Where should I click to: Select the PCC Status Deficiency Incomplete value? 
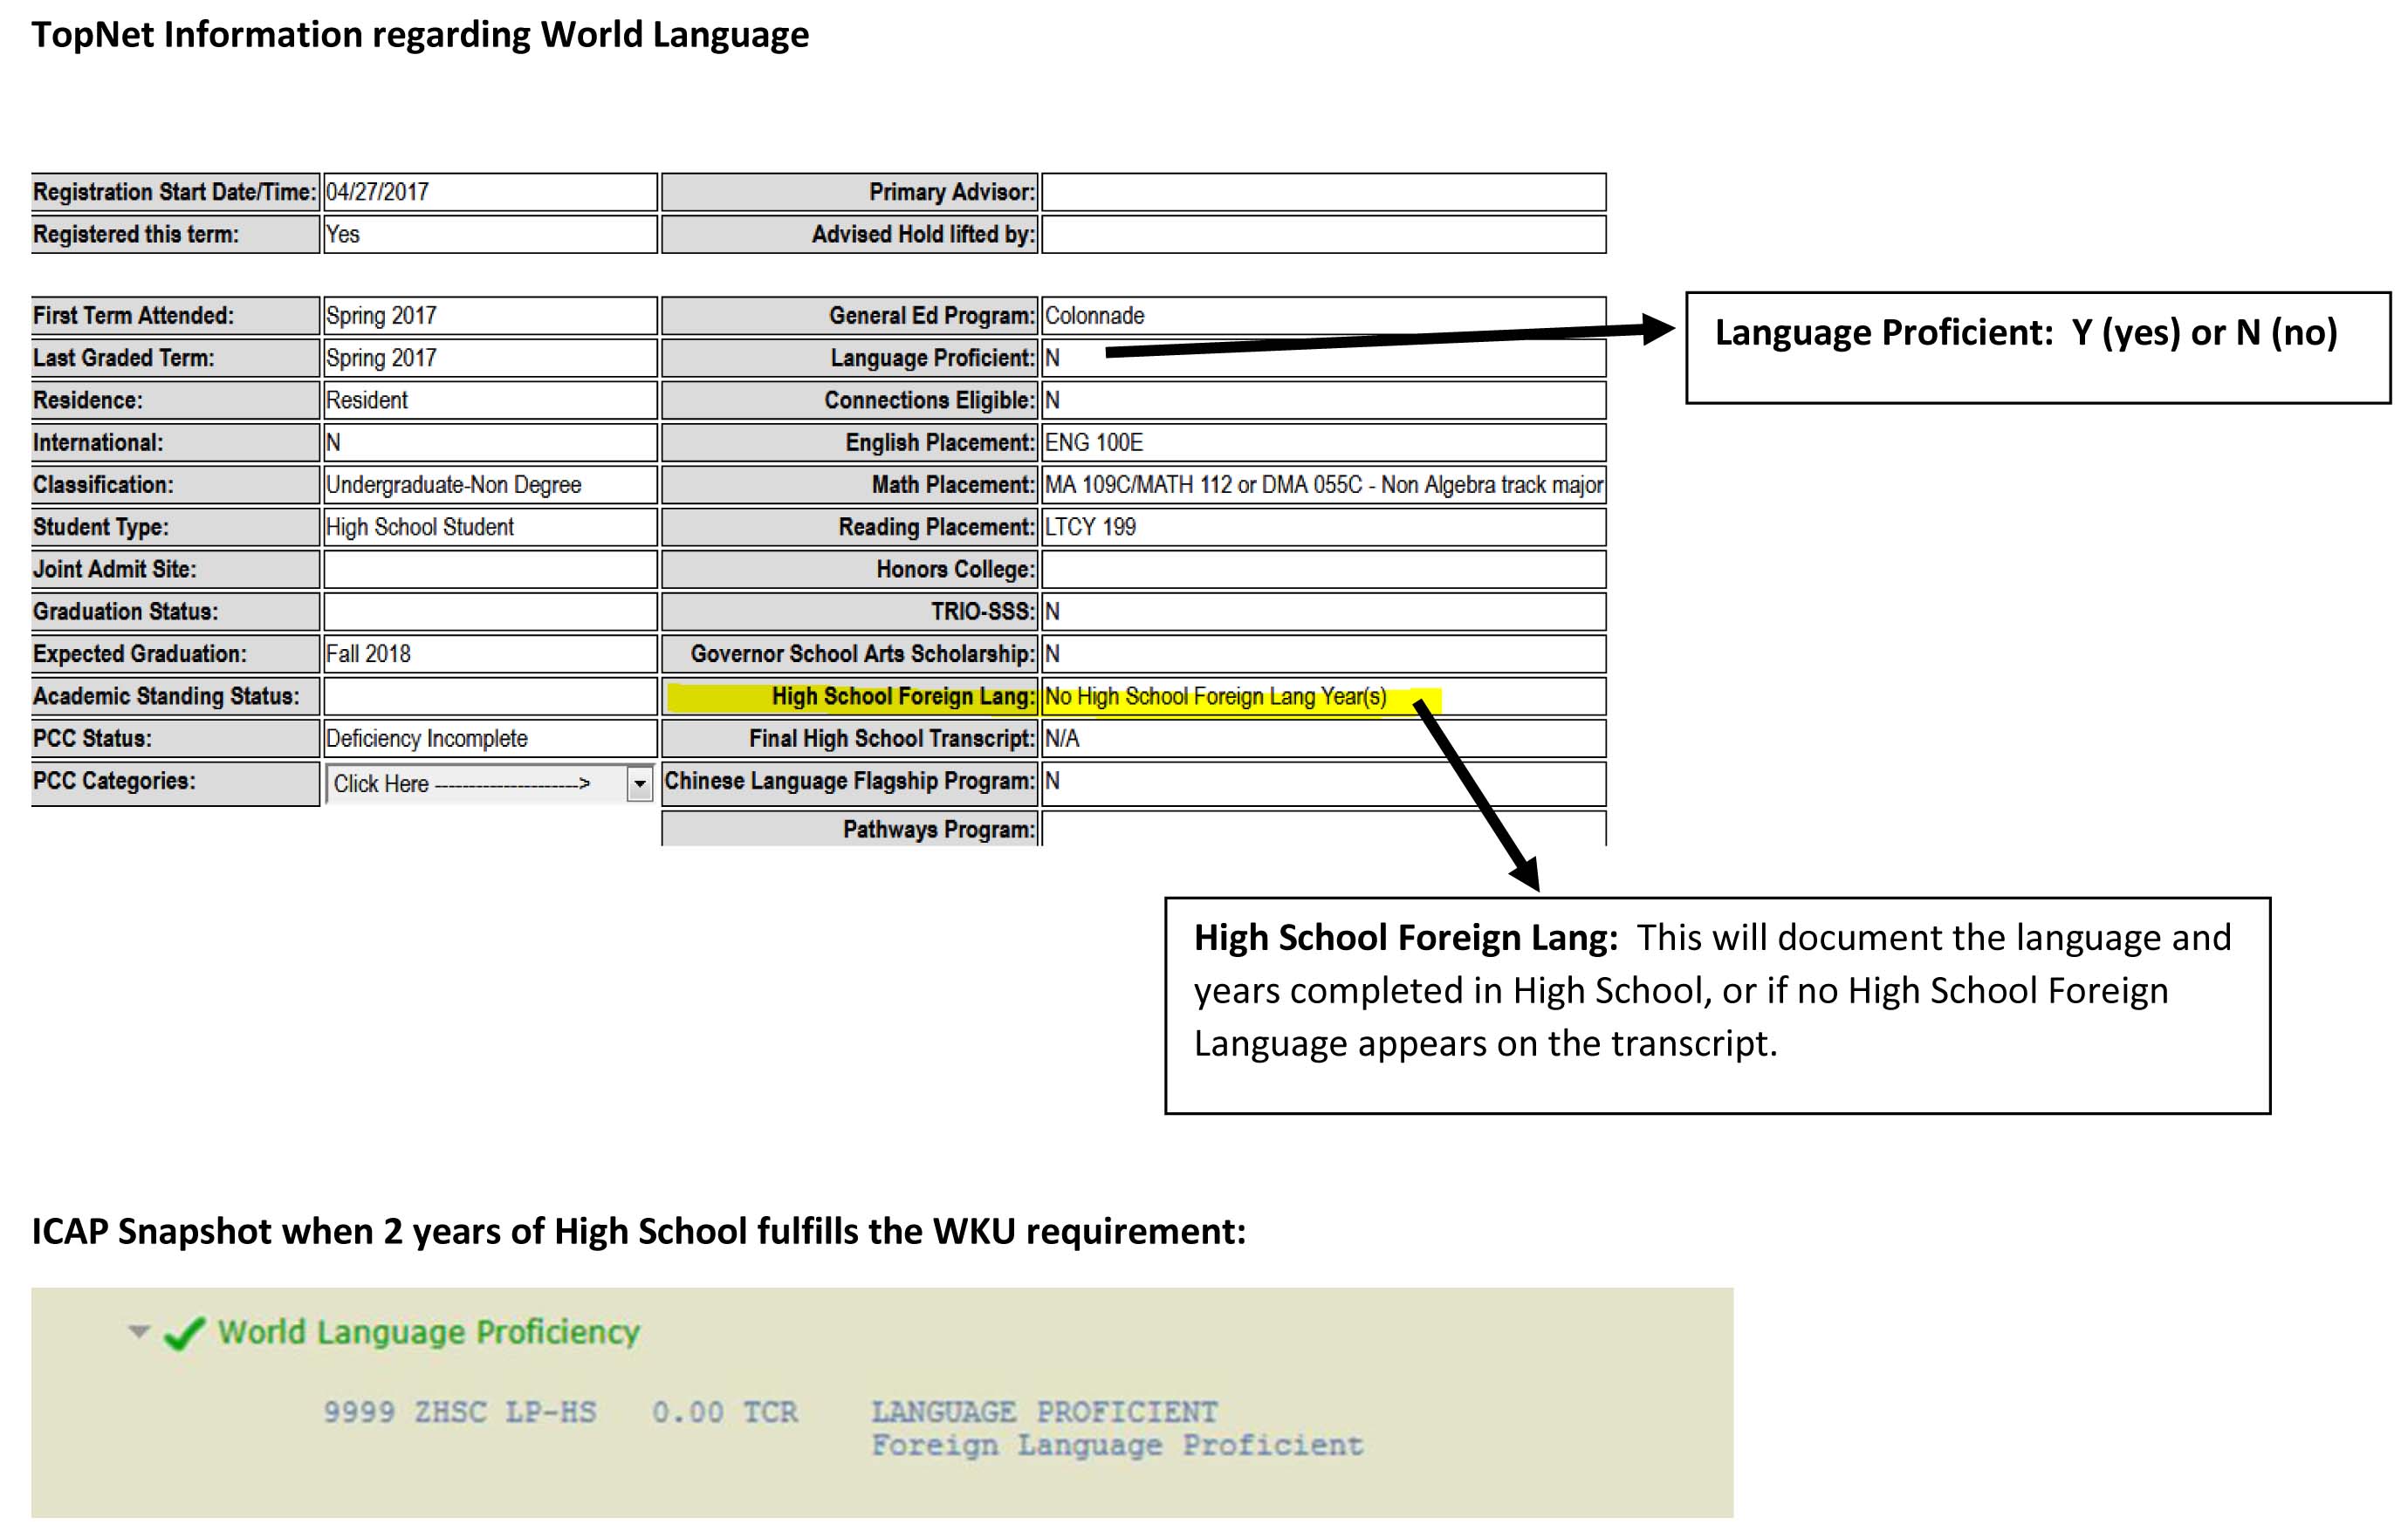pyautogui.click(x=488, y=737)
